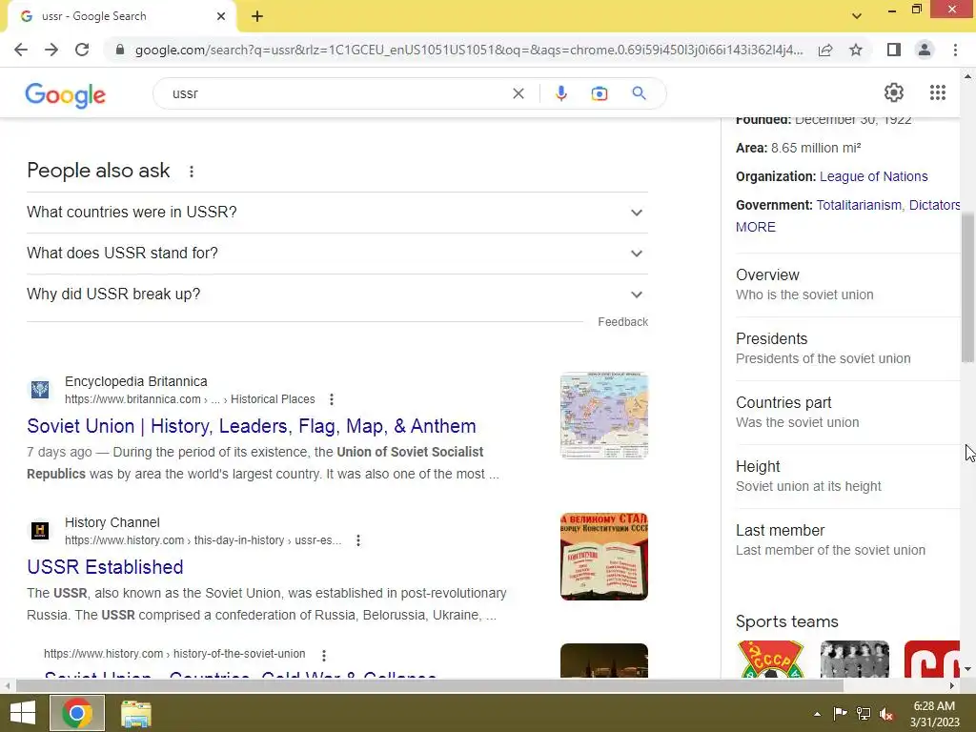Open the Chrome profile avatar

point(925,50)
